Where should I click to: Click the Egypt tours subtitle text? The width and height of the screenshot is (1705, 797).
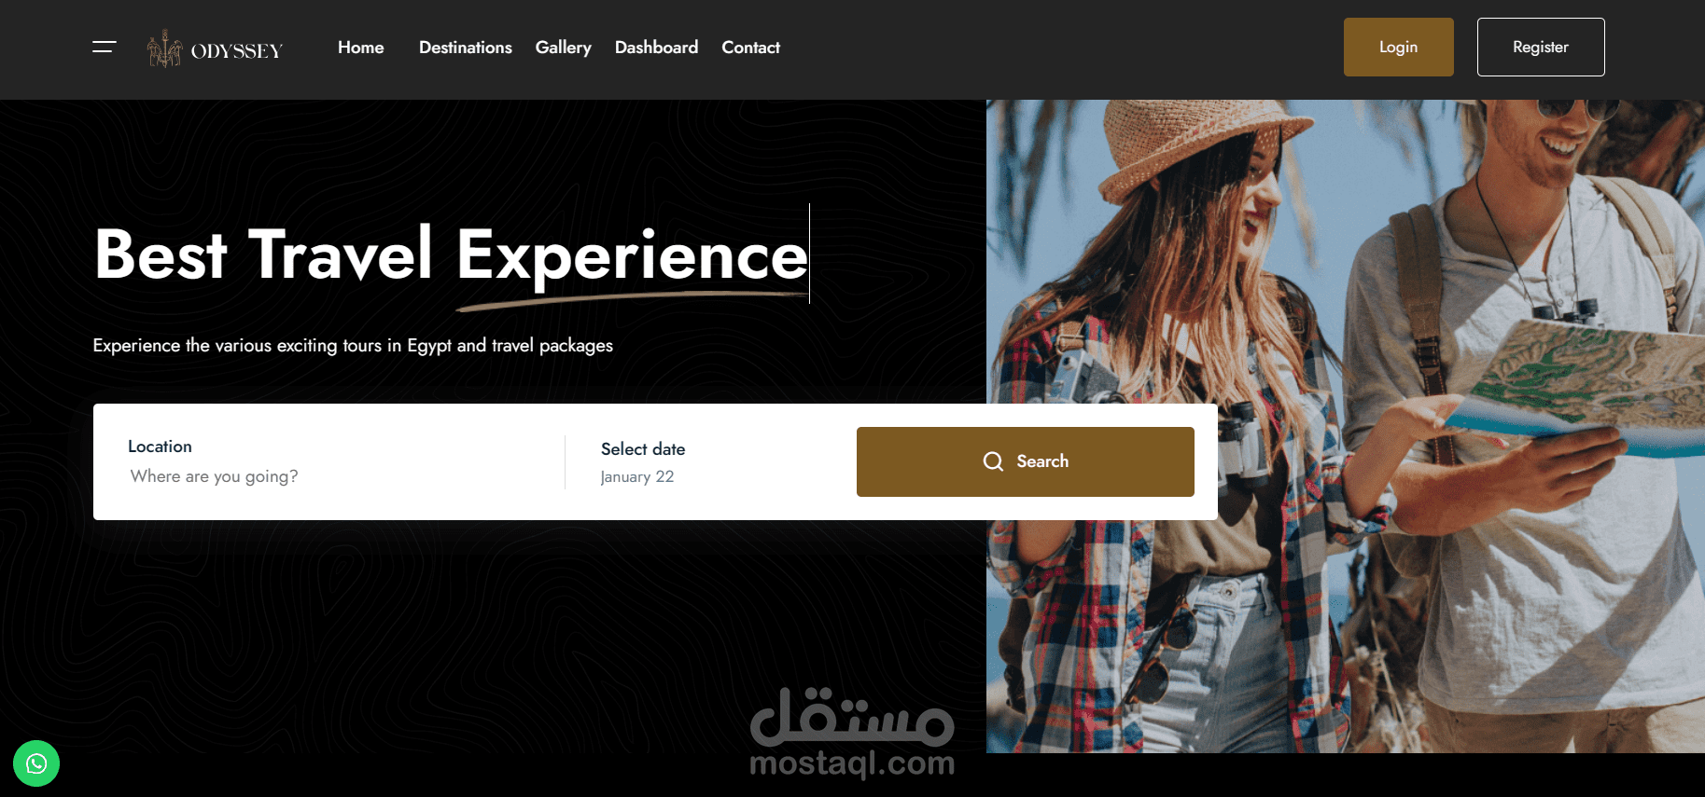coord(353,346)
